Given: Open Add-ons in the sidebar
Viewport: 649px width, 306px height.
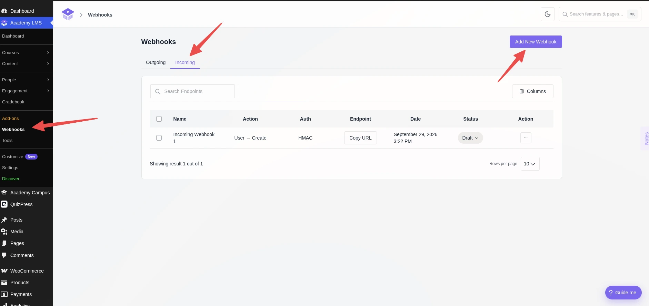Looking at the screenshot, I should (10, 119).
